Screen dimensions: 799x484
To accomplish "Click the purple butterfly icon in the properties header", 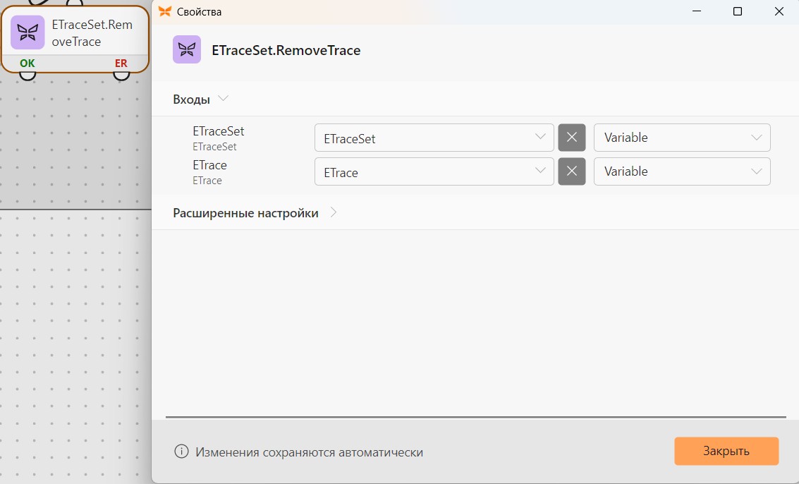I will pyautogui.click(x=186, y=49).
